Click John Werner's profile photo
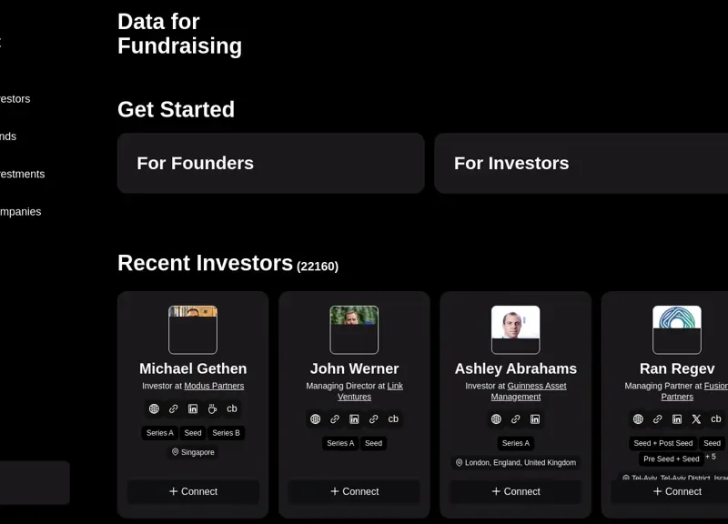 [x=354, y=329]
